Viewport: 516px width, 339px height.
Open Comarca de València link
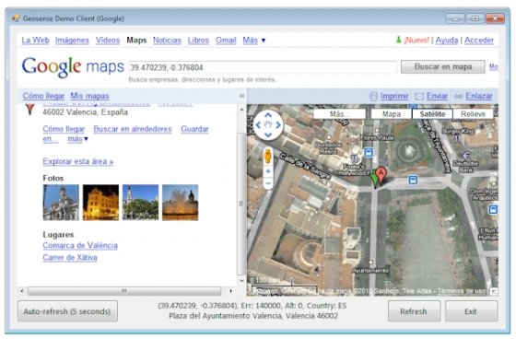click(x=80, y=246)
